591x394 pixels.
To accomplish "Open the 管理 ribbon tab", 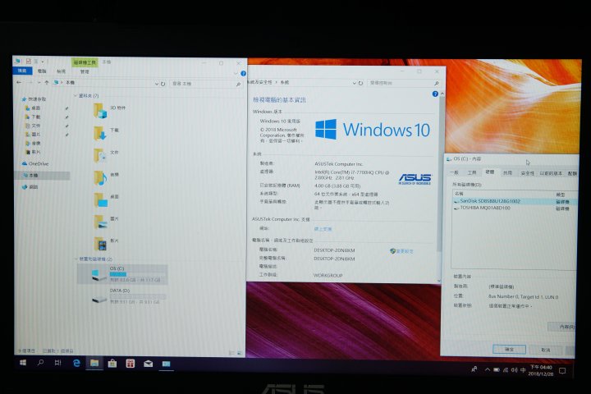I will (85, 71).
